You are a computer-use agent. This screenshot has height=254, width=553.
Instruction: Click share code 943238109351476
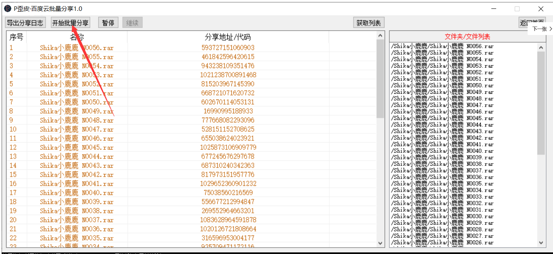228,66
